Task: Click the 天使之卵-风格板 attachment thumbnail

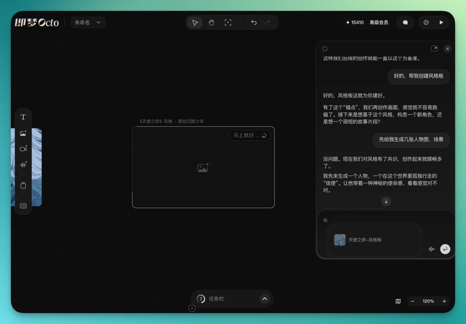Action: (x=340, y=239)
